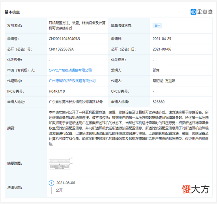Image resolution: width=217 pixels, height=204 pixels.
Task: Select application number CN202110450405.5
Action: (64, 39)
